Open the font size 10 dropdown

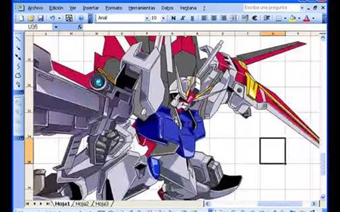(164, 19)
